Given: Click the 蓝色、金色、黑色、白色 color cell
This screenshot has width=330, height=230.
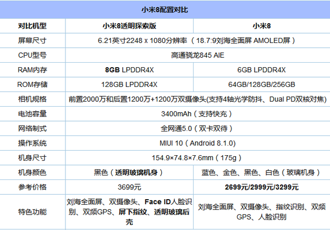Looking at the screenshot, I should pos(262,172).
